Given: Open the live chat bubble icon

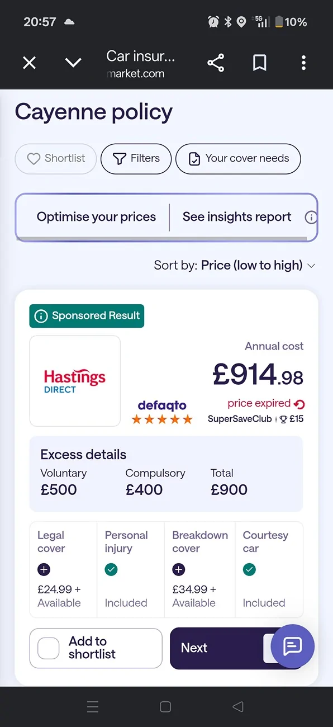Looking at the screenshot, I should [x=293, y=646].
